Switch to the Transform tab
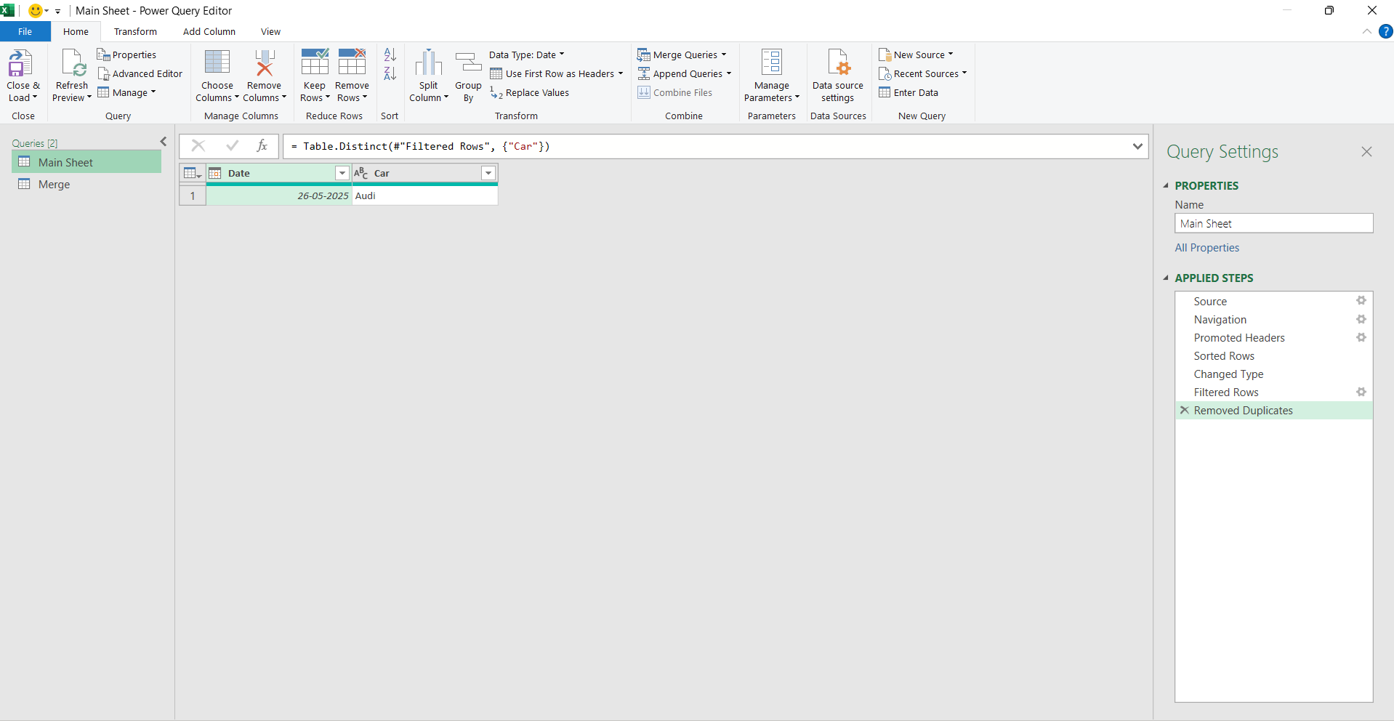The height and width of the screenshot is (721, 1394). (135, 31)
